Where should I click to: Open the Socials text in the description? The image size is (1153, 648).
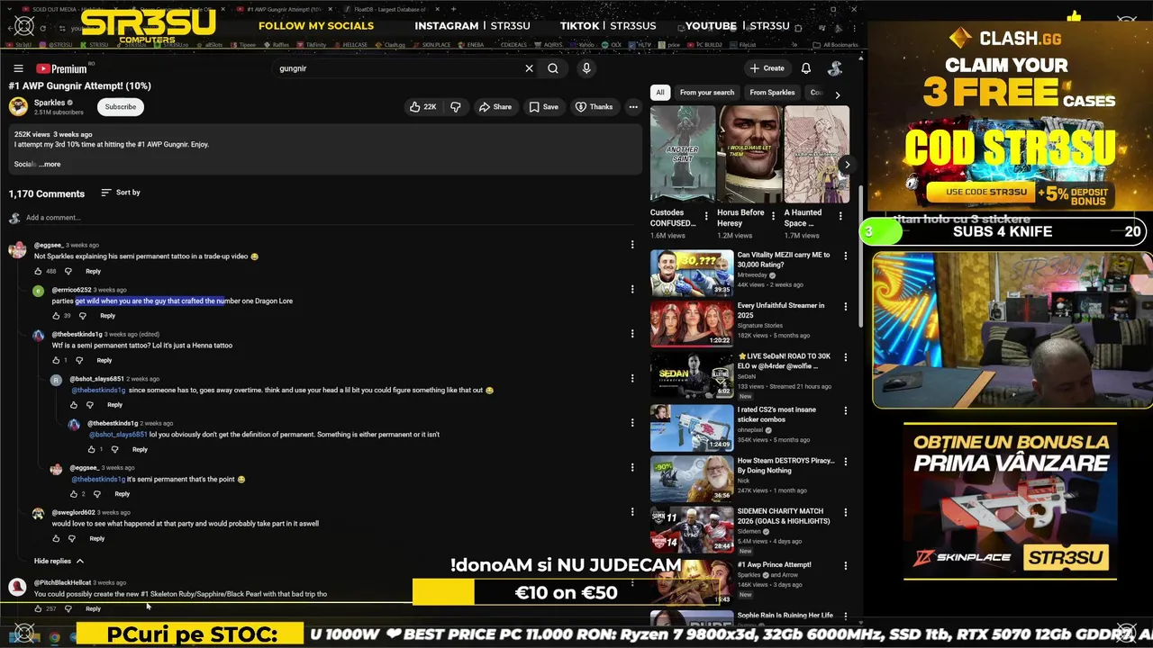(x=24, y=165)
